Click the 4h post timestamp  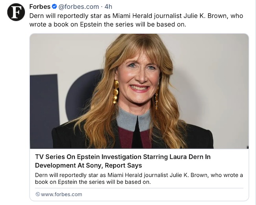(109, 7)
